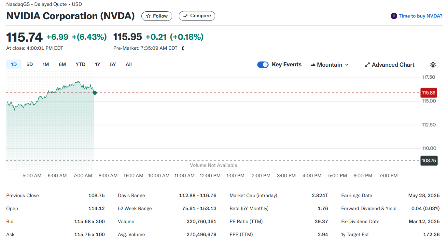448x243 pixels.
Task: Click Avg. Volume value 270,496,679
Action: coord(202,235)
